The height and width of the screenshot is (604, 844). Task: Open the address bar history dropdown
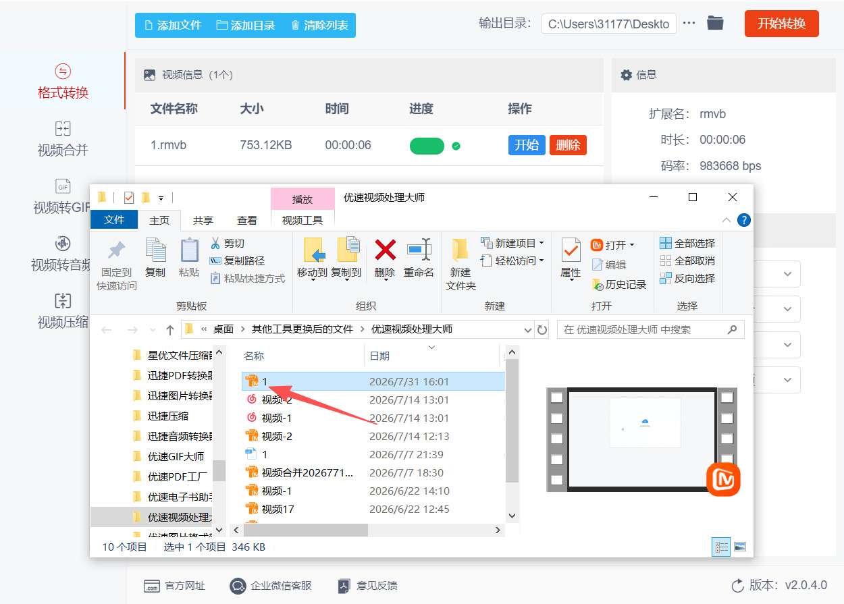tap(528, 330)
